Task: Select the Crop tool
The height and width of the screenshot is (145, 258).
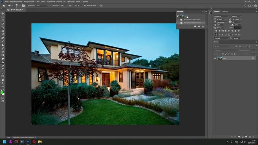Action: pos(3,27)
